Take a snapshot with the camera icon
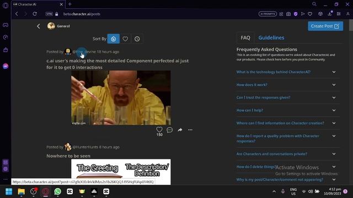 tap(288, 14)
